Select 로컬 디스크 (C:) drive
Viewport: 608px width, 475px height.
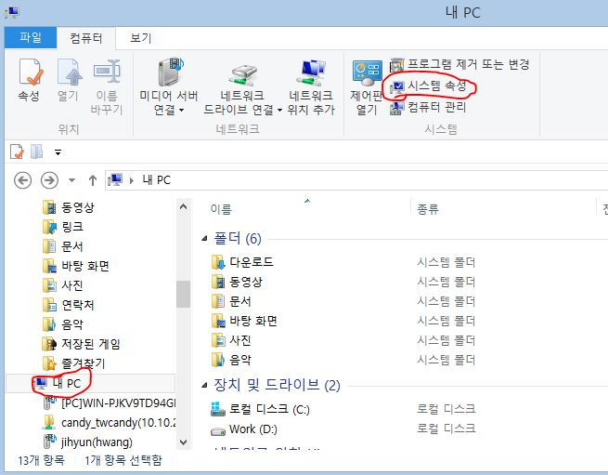pyautogui.click(x=260, y=409)
